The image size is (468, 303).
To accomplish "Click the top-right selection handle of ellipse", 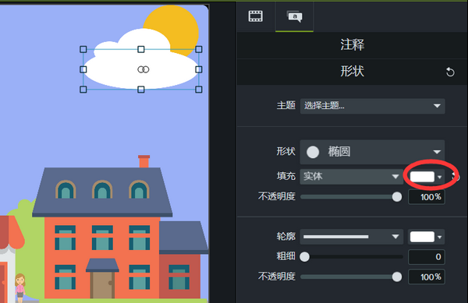I will tap(198, 49).
